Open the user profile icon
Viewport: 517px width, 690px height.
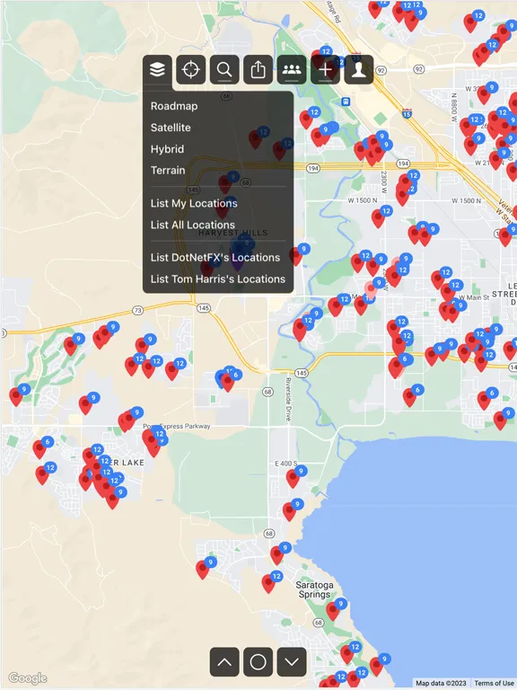(359, 69)
